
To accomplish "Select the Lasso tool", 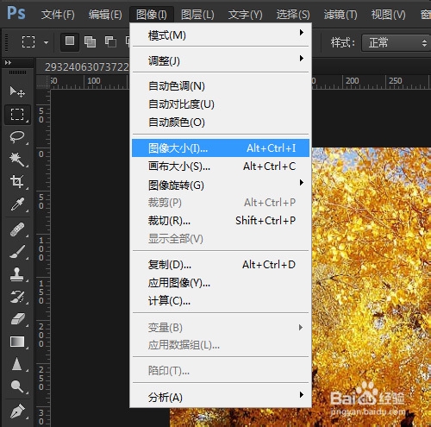I will [x=17, y=137].
